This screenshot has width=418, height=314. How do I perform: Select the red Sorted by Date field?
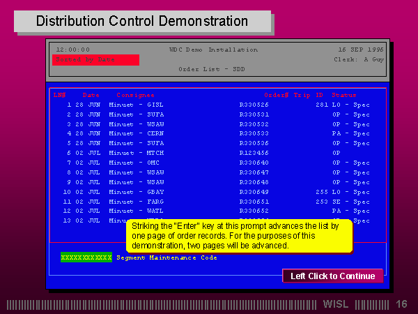click(x=95, y=60)
